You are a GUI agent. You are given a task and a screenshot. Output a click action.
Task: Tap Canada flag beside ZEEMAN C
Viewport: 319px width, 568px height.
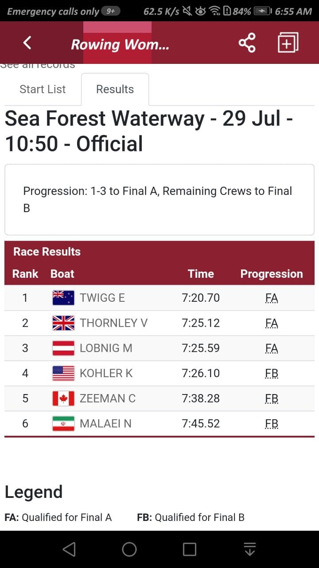63,398
